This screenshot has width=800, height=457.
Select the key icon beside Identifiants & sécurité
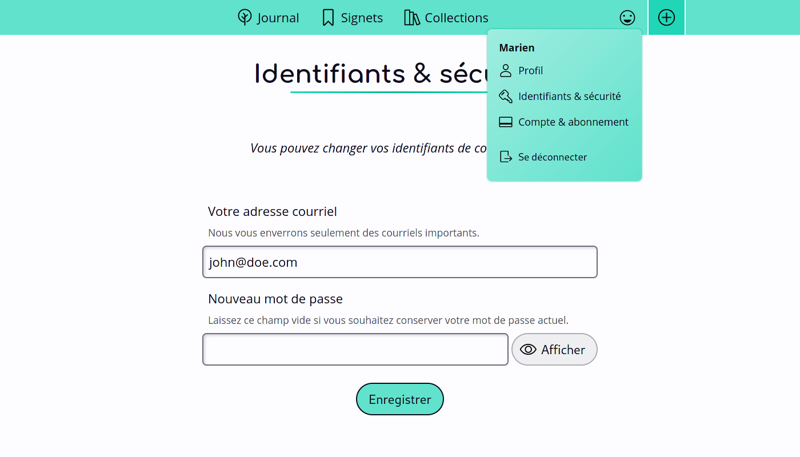pos(505,96)
